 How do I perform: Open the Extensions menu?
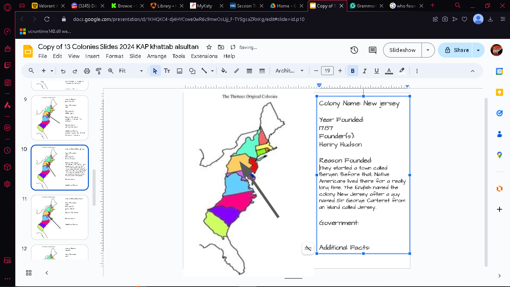(204, 56)
